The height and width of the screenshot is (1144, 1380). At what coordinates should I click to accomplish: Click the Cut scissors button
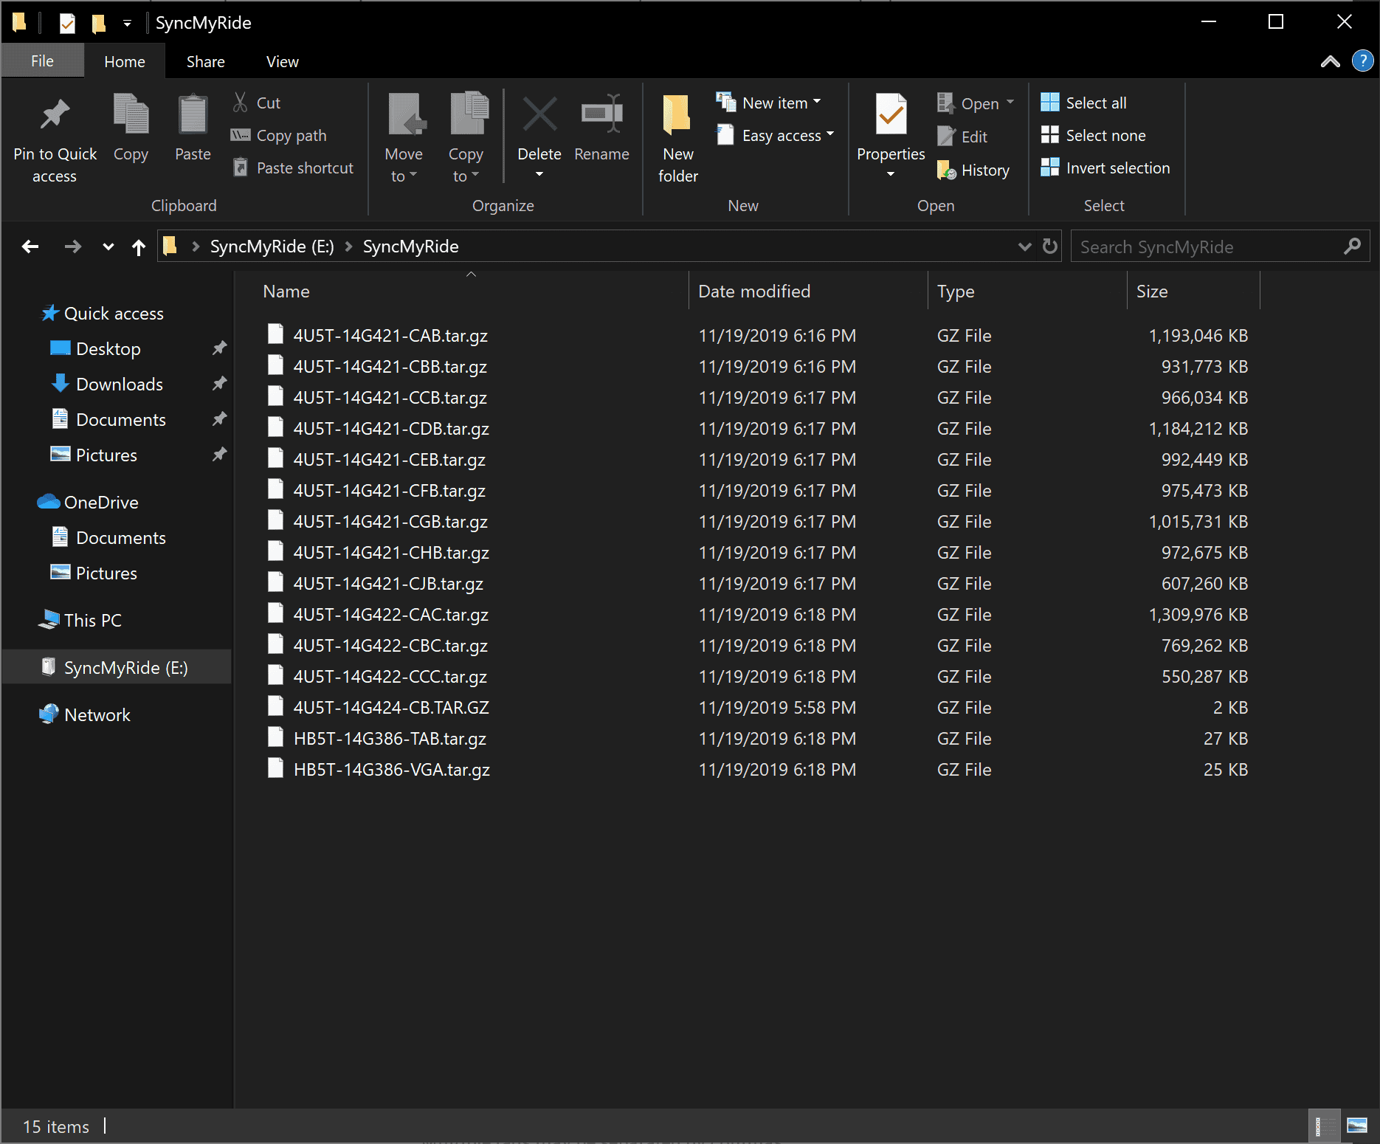pos(256,103)
